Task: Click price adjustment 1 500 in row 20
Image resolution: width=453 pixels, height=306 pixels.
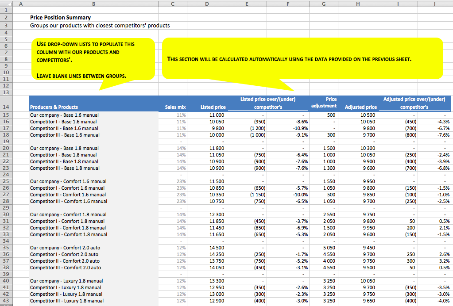Action: [329, 148]
